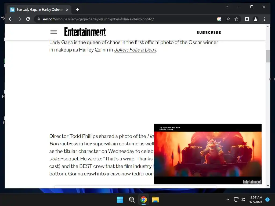
Task: Click the vertical scrollbar thumb
Action: [268, 56]
